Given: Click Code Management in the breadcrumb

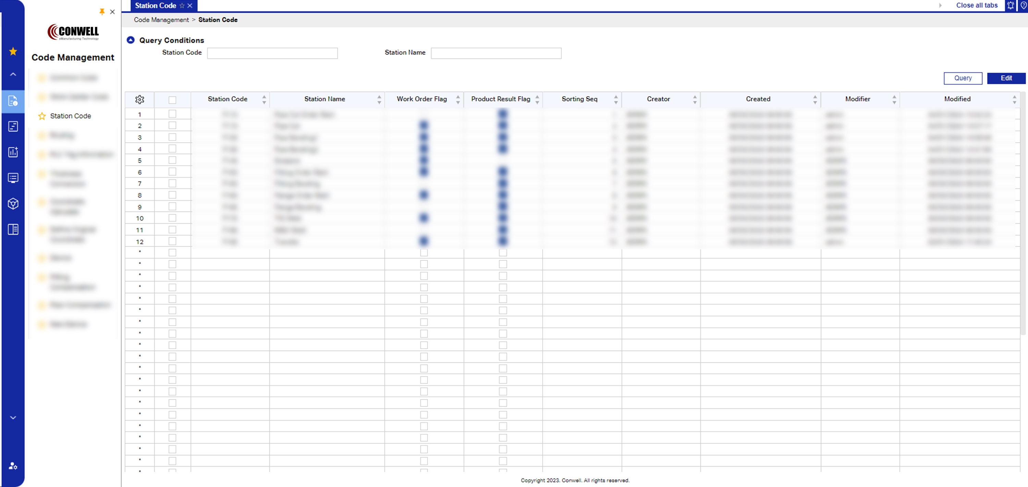Looking at the screenshot, I should pyautogui.click(x=161, y=20).
